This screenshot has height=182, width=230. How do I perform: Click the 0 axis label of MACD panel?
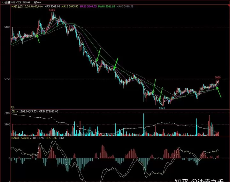coord(9,158)
